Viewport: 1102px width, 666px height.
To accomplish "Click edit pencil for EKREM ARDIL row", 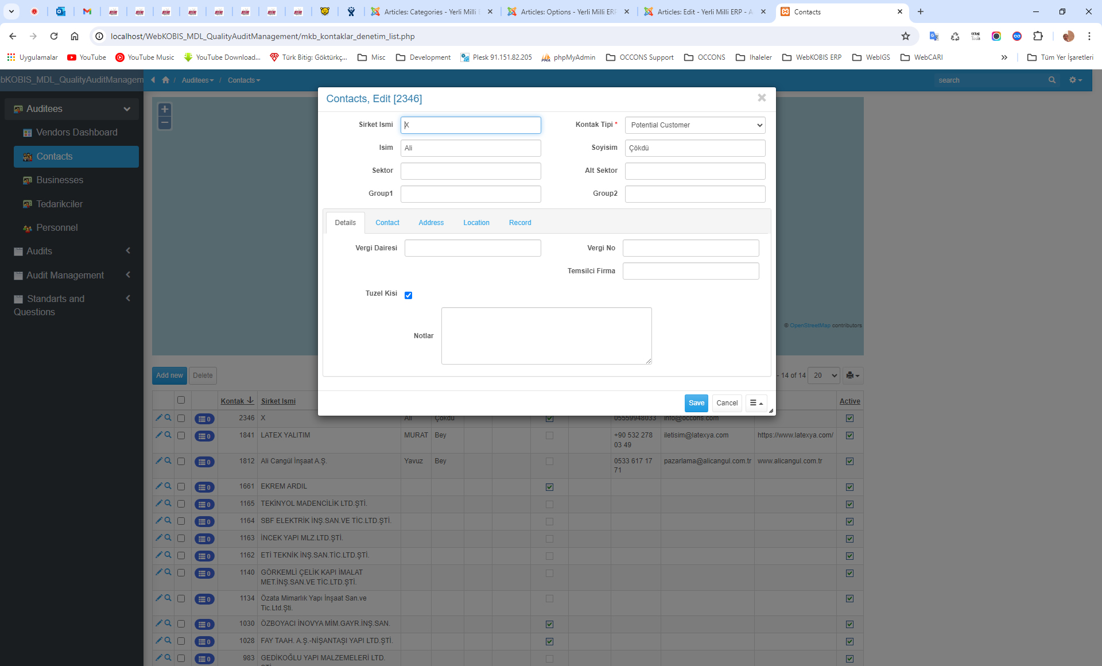I will (x=159, y=486).
